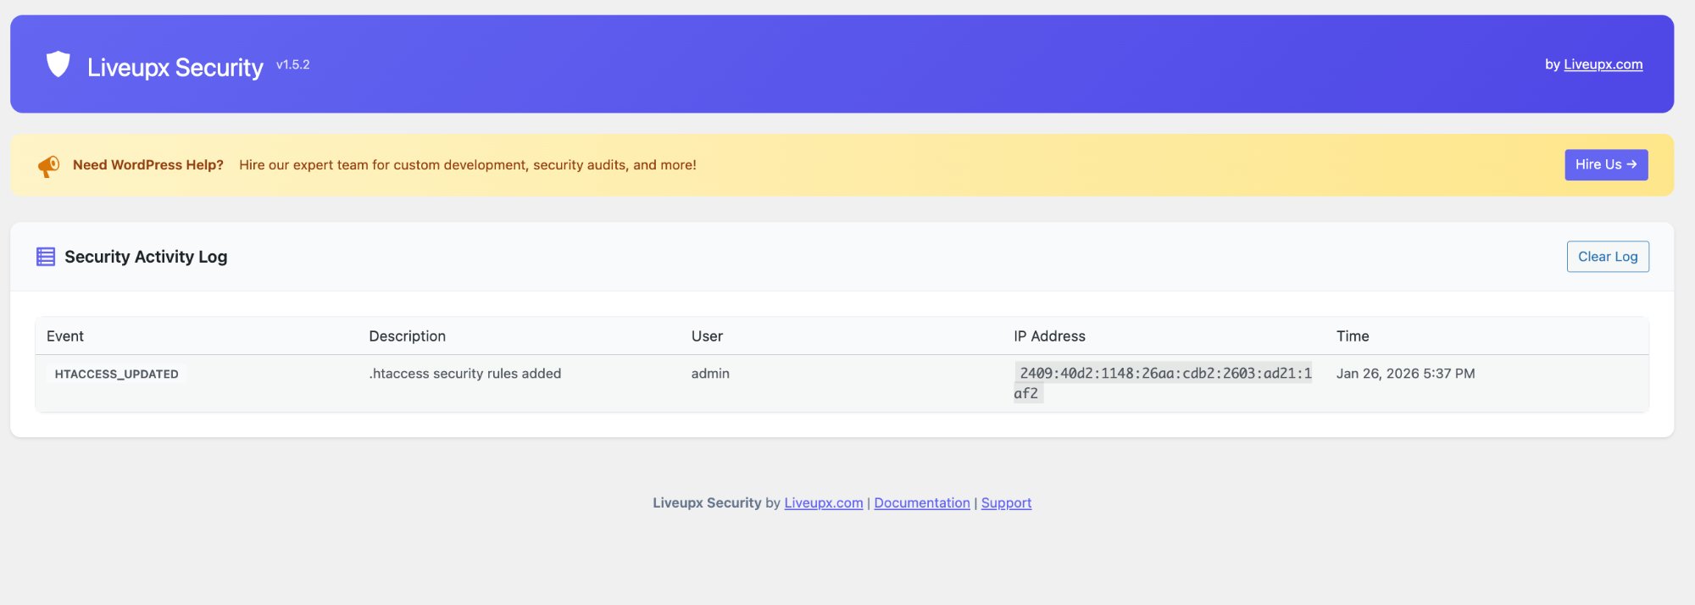The height and width of the screenshot is (605, 1695).
Task: Click the 'Liveupx Security' header title
Action: pos(175,67)
